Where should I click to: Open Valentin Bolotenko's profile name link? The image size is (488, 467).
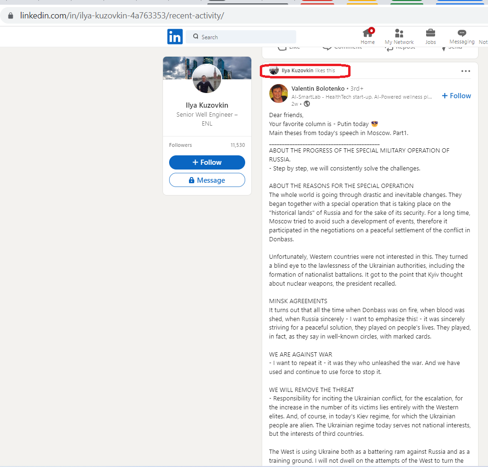pyautogui.click(x=318, y=89)
